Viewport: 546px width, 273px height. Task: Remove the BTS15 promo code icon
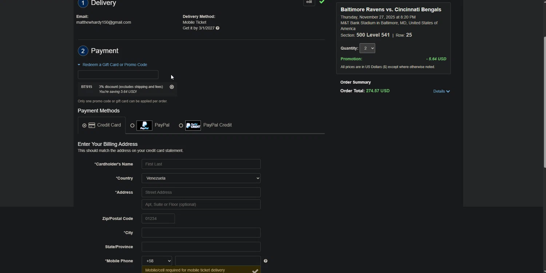coord(172,87)
